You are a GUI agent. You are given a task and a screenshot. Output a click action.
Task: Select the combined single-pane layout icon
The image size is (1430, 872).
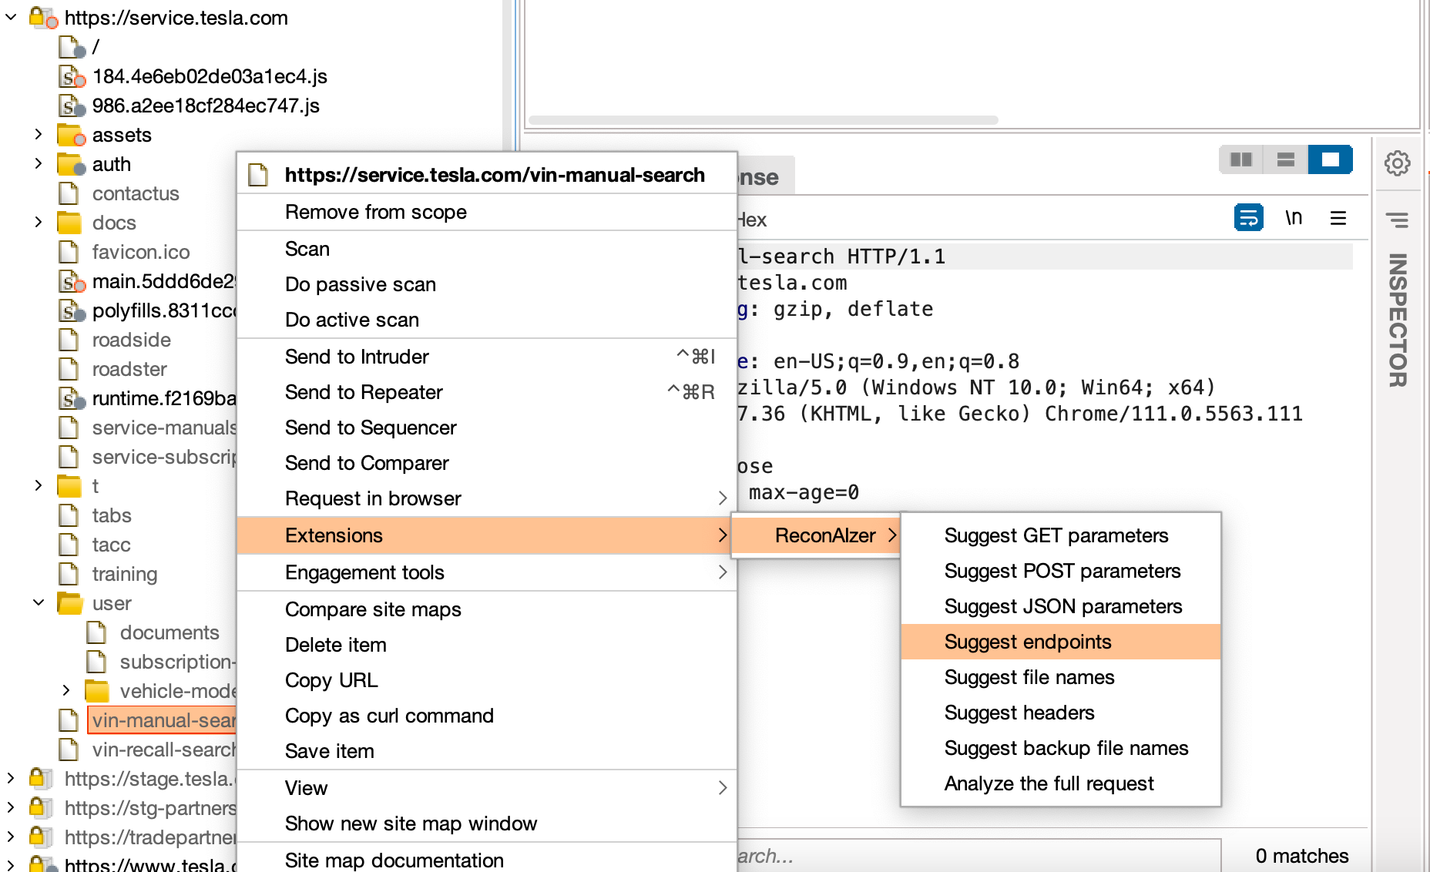tap(1331, 159)
